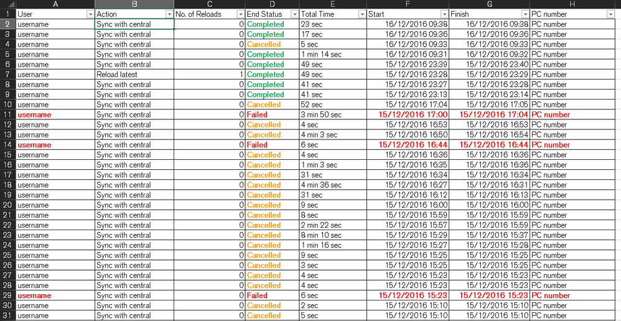Click the '3 sec' total time cell

click(333, 266)
